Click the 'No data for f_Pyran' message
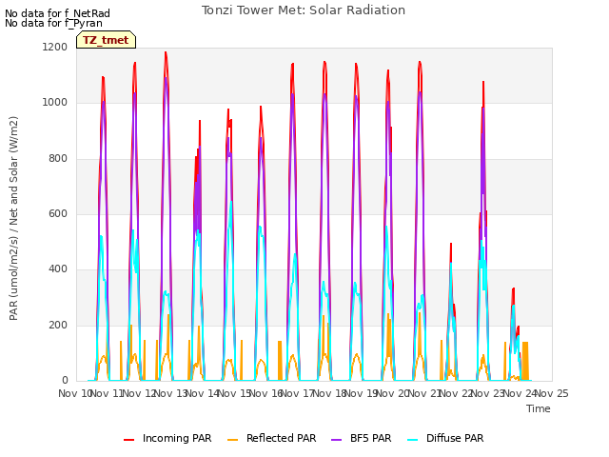 point(53,23)
